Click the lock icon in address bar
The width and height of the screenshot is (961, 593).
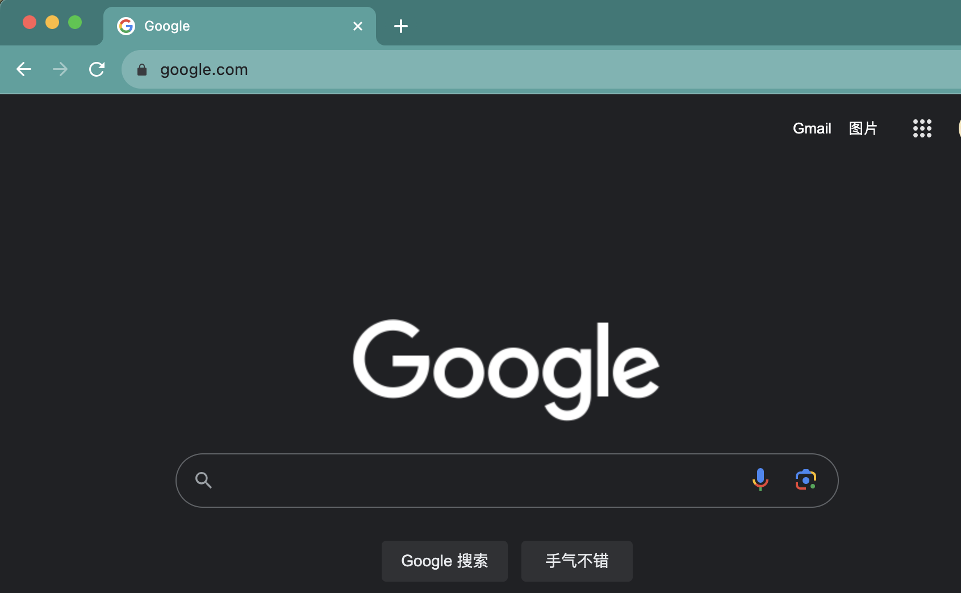(142, 69)
